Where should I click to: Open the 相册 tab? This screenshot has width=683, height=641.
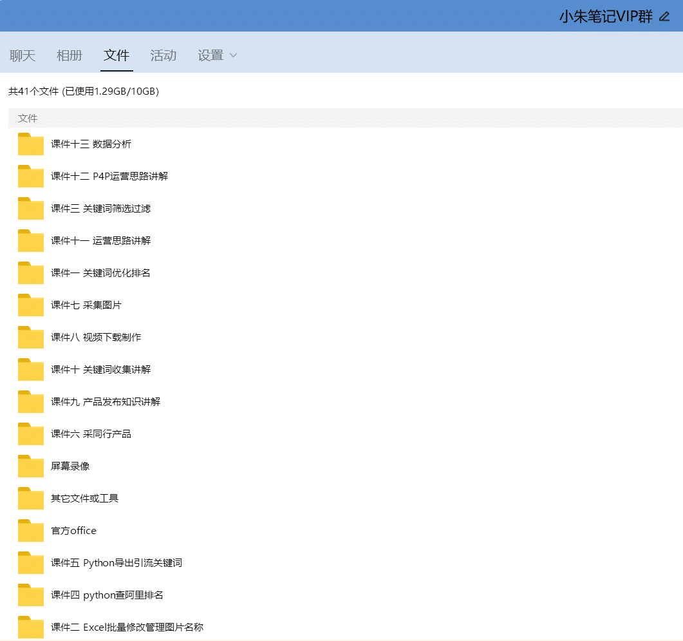tap(70, 55)
